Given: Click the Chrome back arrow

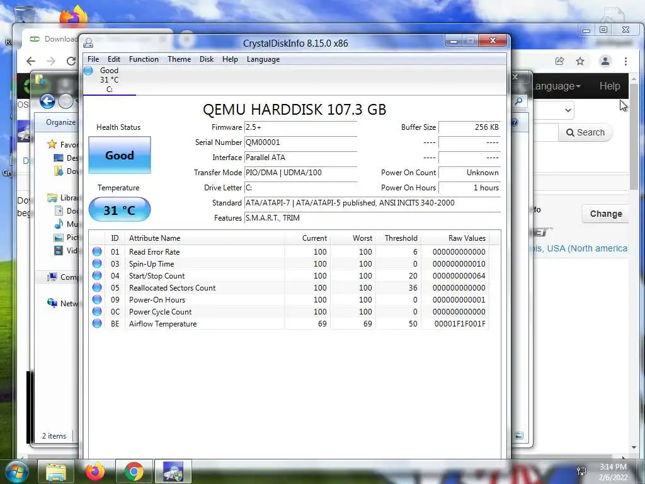Looking at the screenshot, I should 31,61.
